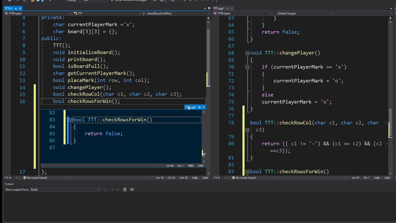This screenshot has height=223, width=396.
Task: Open the (Global Scope) dropdown
Action: coord(302,13)
